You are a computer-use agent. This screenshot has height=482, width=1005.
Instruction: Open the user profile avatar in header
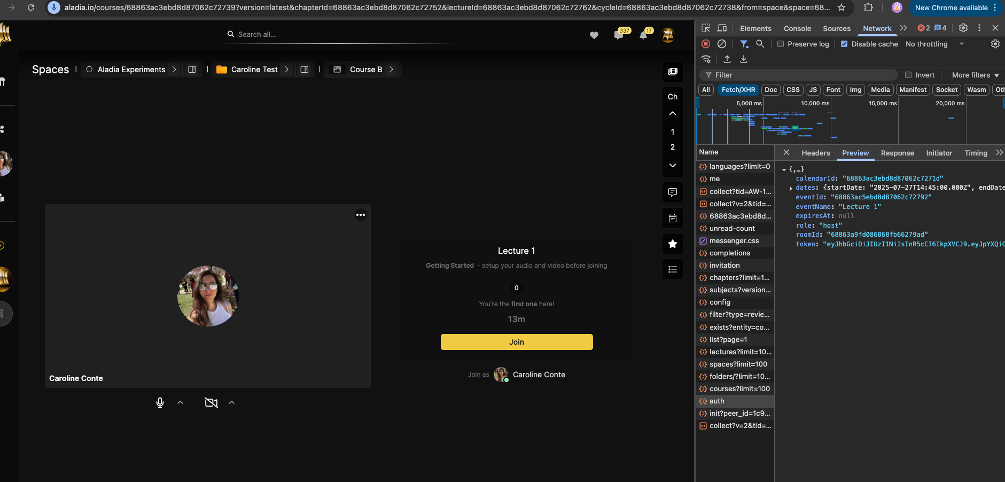tap(668, 35)
